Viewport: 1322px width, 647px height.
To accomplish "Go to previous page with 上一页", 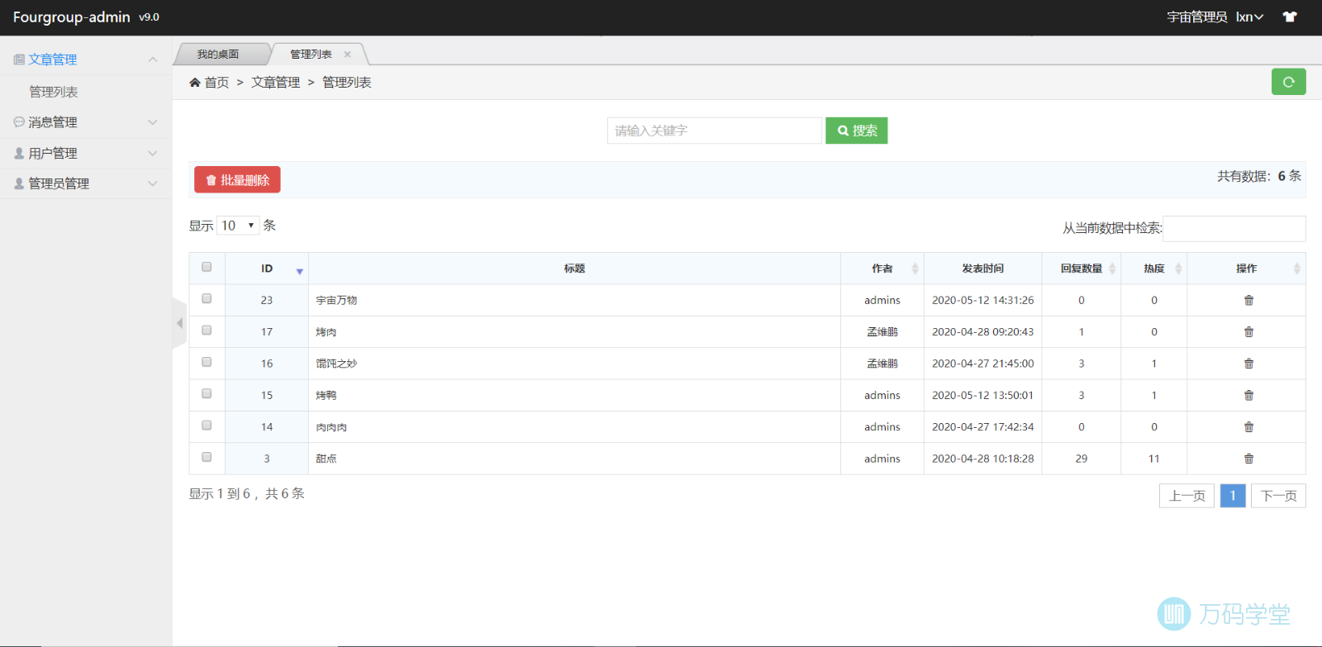I will [1187, 496].
